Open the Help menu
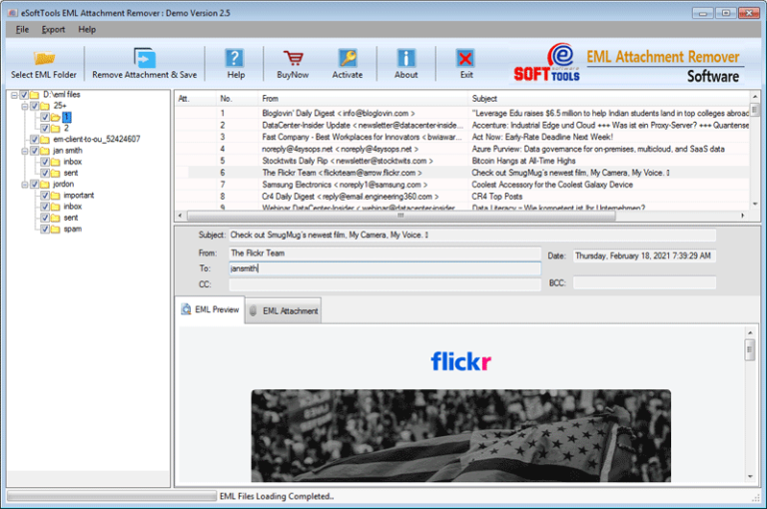The width and height of the screenshot is (767, 509). point(87,29)
